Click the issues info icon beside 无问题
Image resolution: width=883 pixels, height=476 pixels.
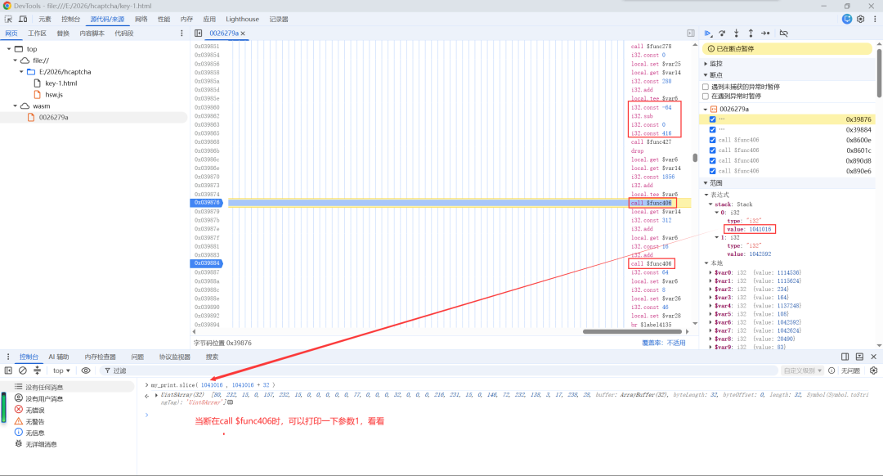click(x=831, y=370)
